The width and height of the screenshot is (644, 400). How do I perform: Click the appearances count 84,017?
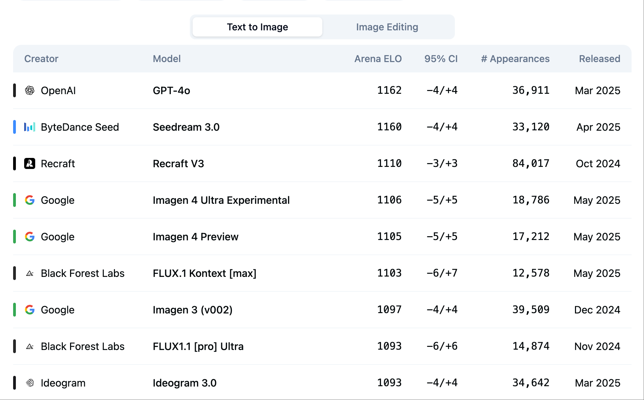pyautogui.click(x=531, y=163)
